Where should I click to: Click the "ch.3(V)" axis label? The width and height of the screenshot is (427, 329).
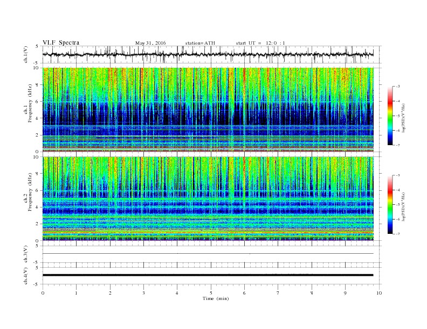pos(26,254)
